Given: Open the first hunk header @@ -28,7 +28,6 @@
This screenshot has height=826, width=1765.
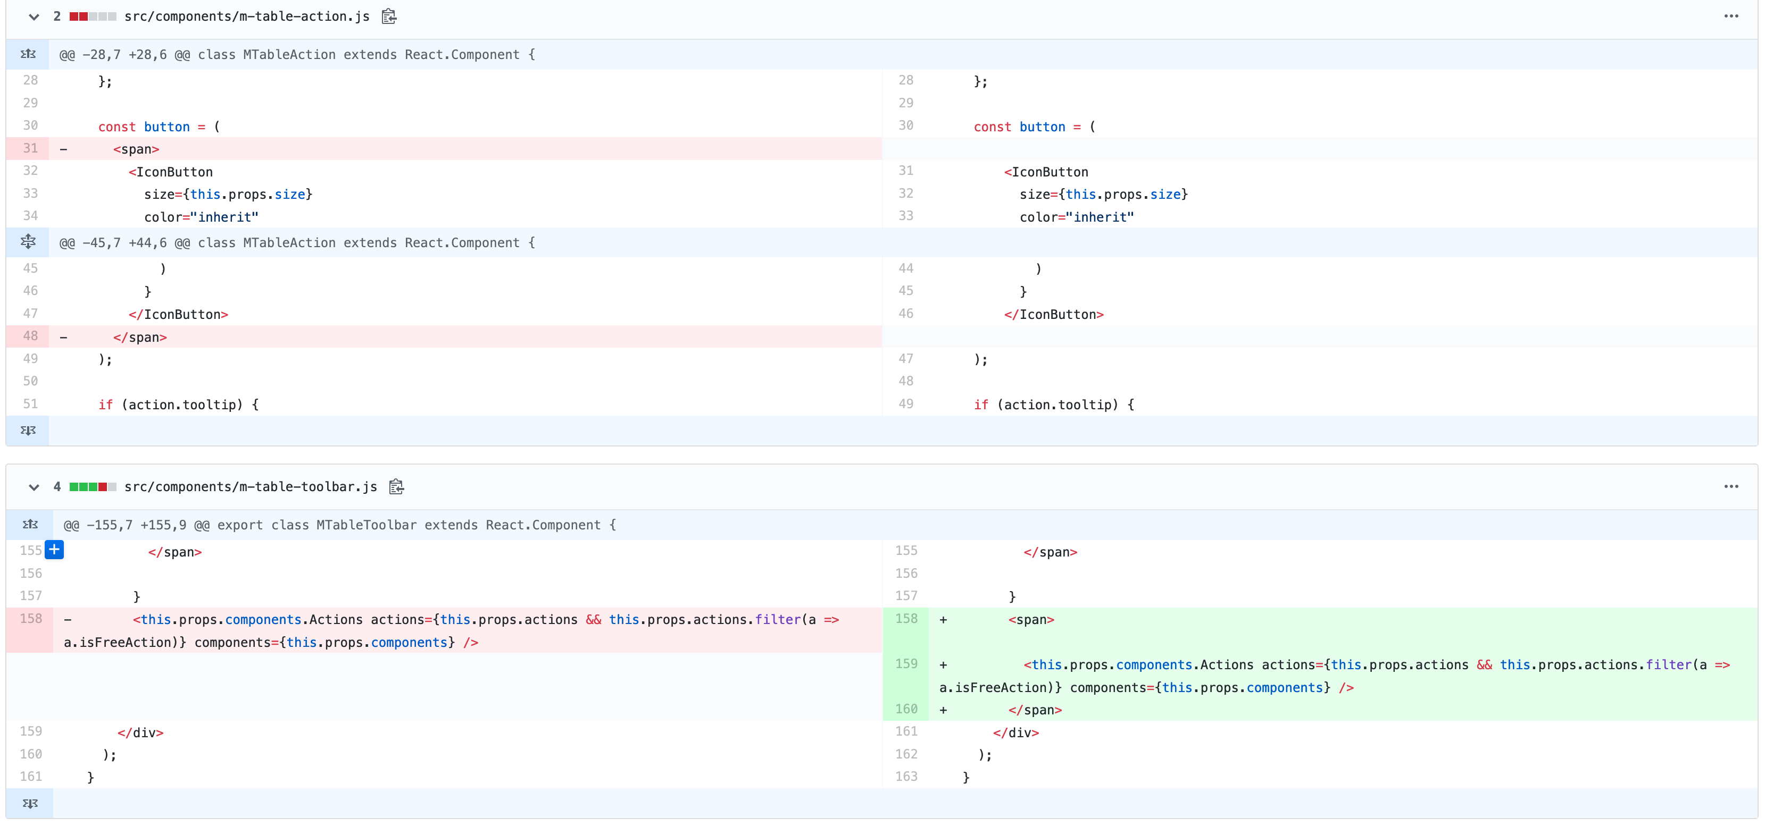Looking at the screenshot, I should 295,54.
